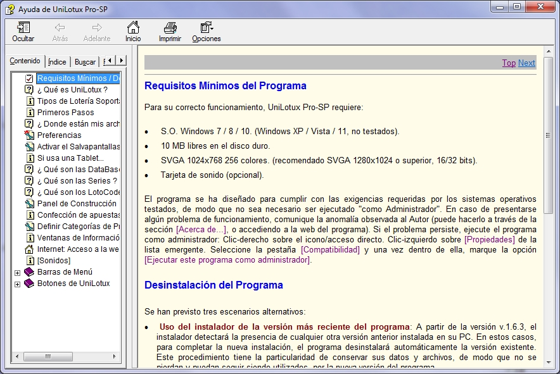
Task: Click the Ocultar toolbar icon
Action: [x=23, y=28]
